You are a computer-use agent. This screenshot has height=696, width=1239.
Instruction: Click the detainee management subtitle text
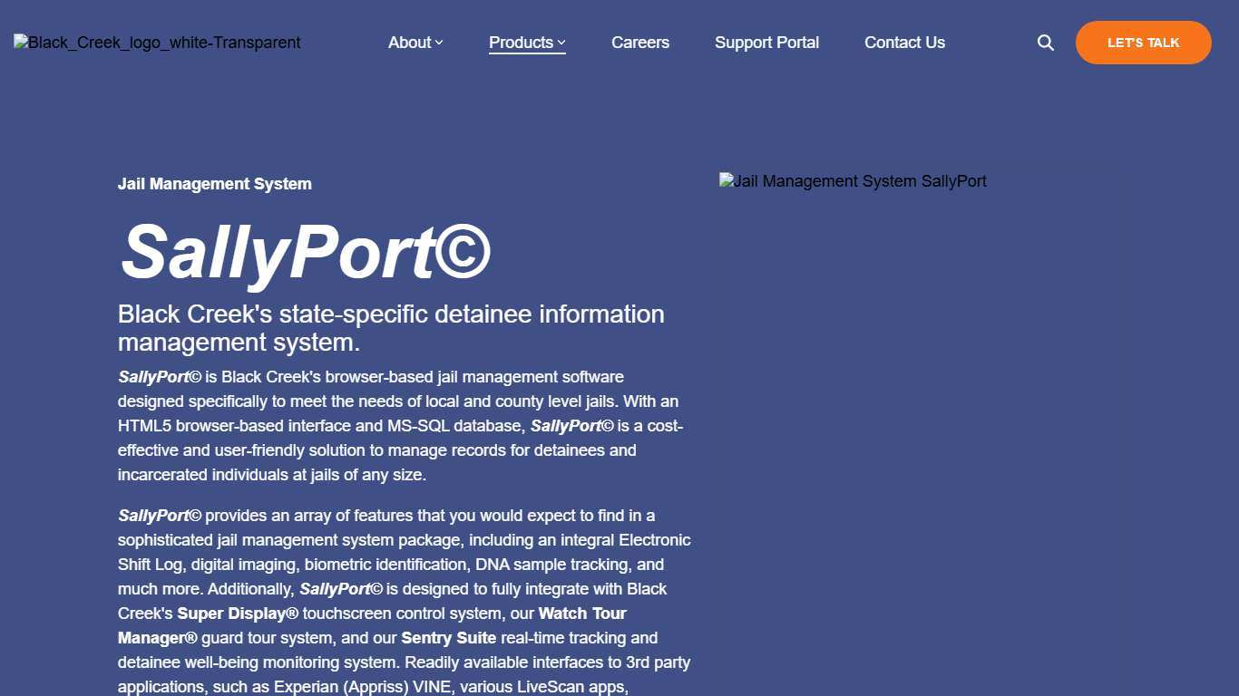pyautogui.click(x=391, y=327)
